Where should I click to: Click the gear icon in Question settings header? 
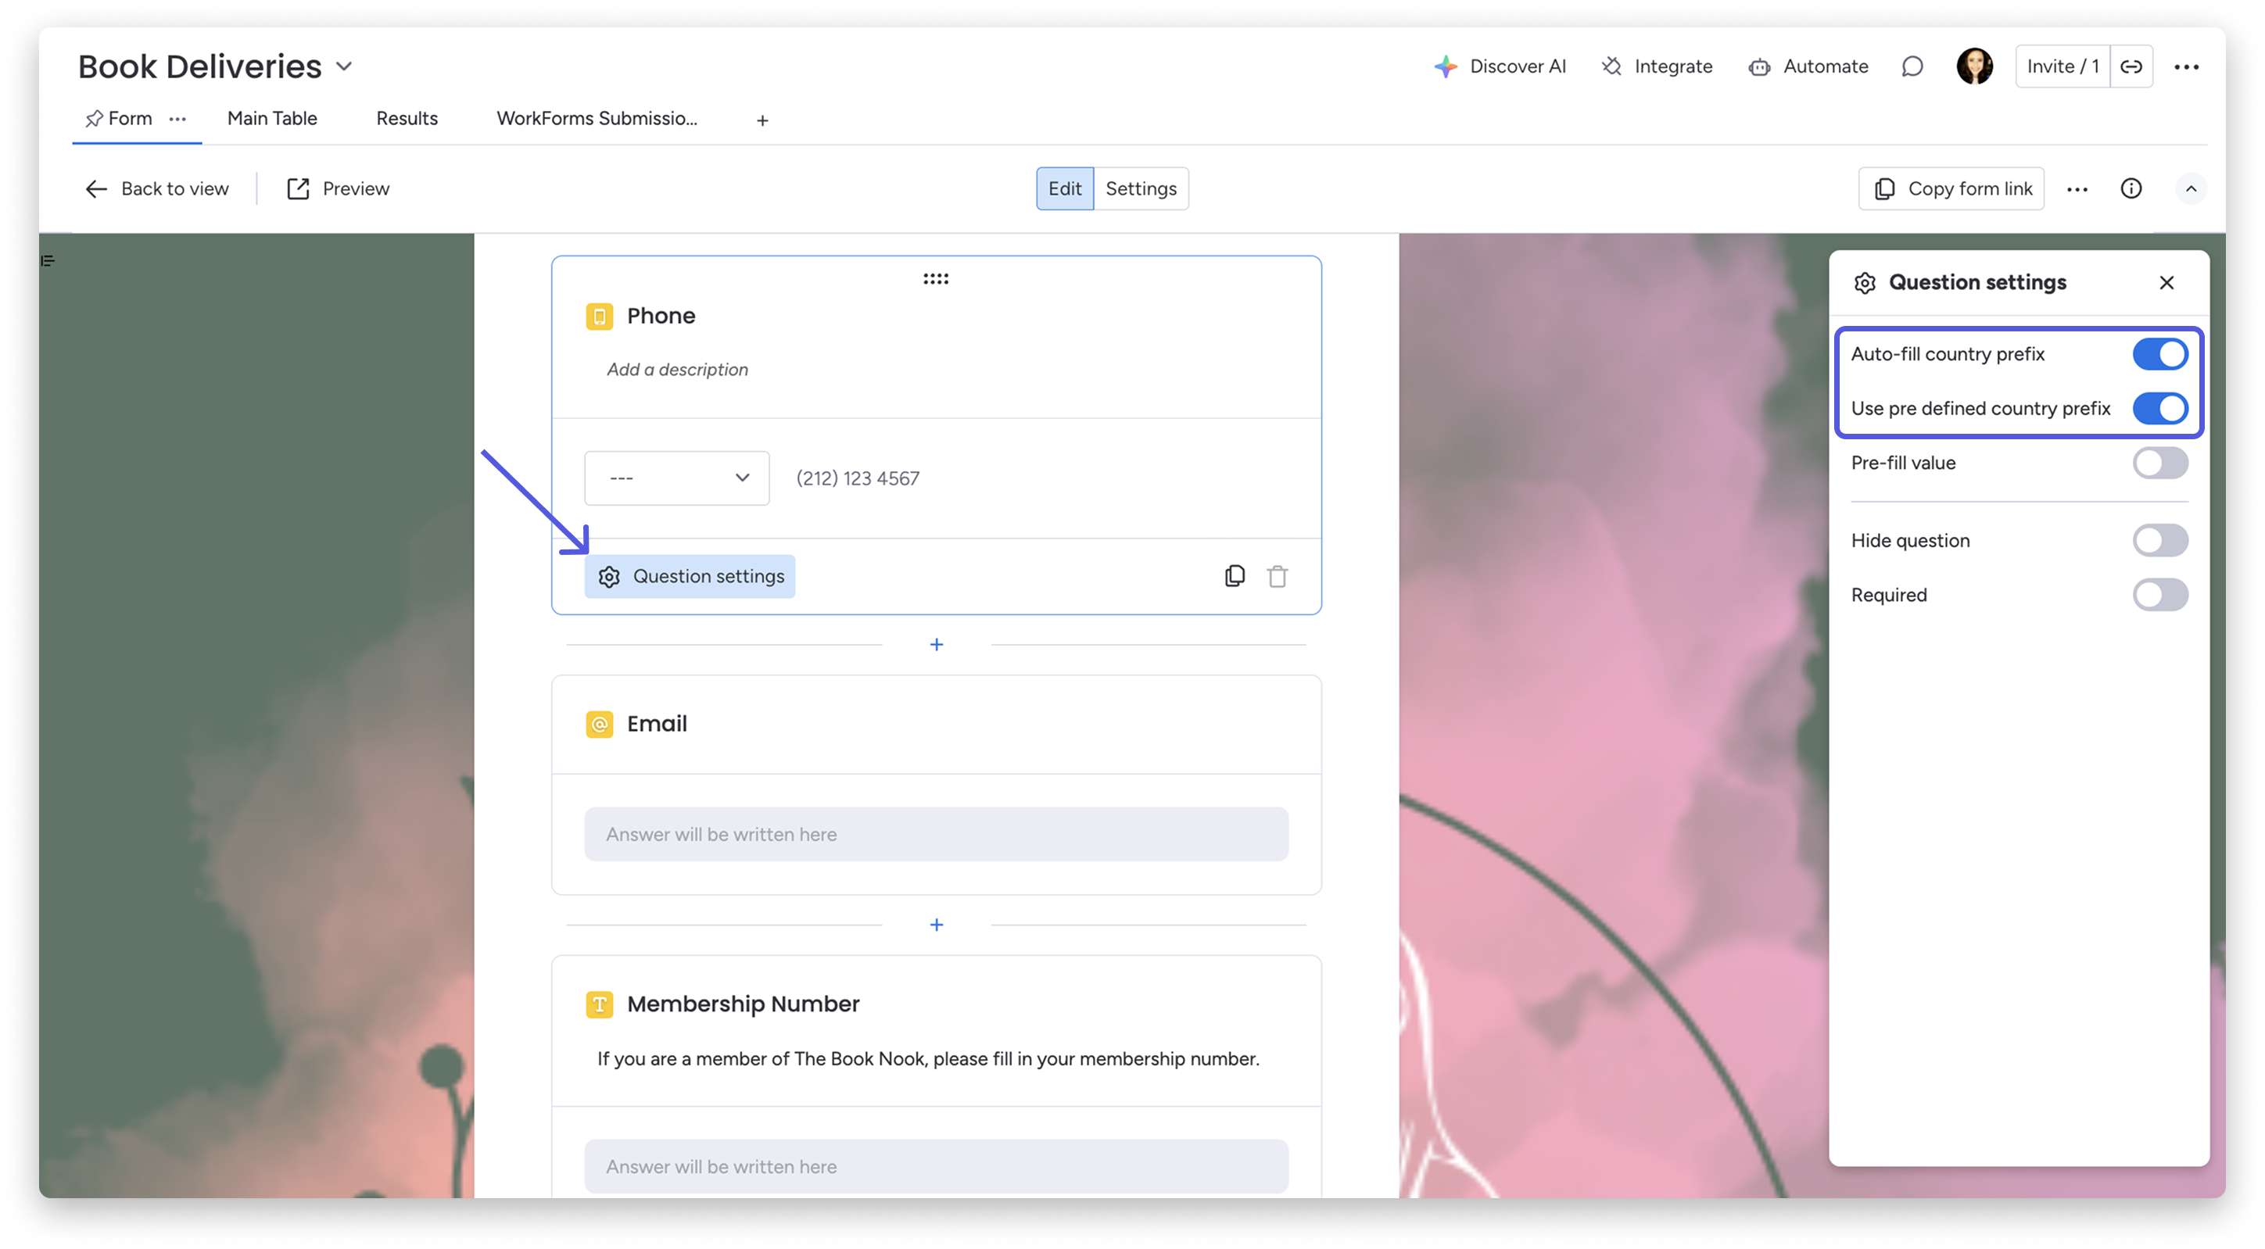point(1865,282)
